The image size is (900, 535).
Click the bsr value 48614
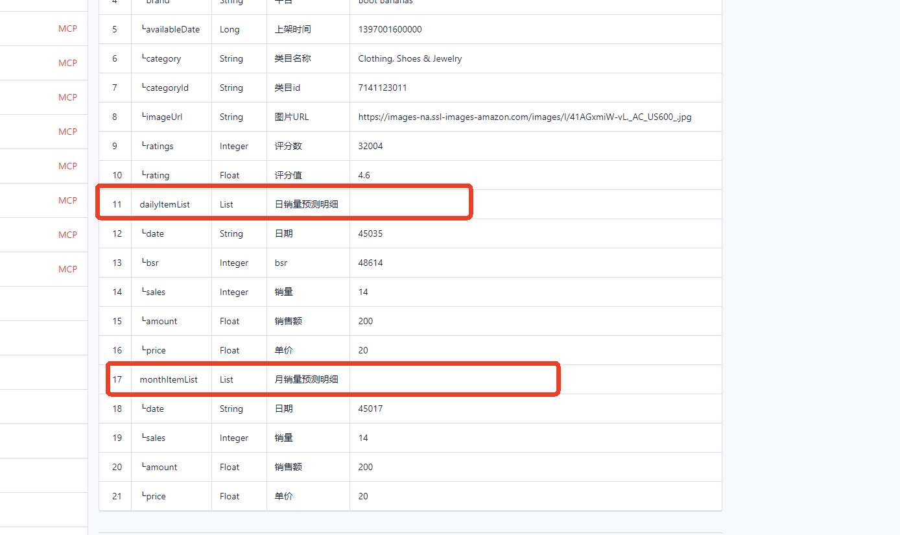click(x=370, y=263)
